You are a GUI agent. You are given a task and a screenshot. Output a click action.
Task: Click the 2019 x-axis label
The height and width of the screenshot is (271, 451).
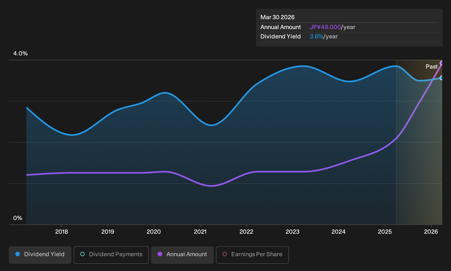pos(108,232)
